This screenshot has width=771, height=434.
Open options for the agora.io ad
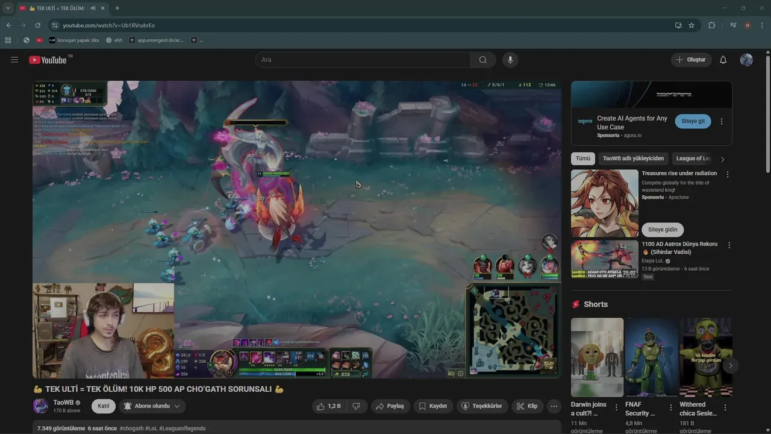tap(722, 121)
